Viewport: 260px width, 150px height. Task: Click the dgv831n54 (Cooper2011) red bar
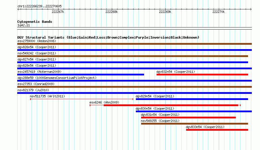click(188, 118)
